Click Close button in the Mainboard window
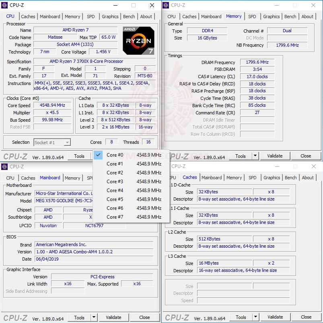 [x=145, y=317]
